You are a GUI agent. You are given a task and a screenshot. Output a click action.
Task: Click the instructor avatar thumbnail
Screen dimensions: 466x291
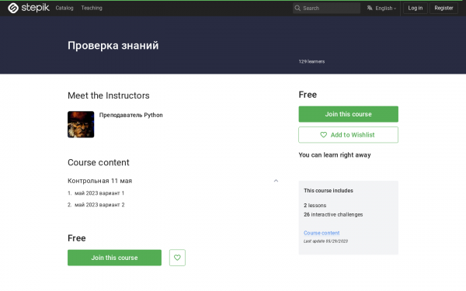tap(81, 124)
